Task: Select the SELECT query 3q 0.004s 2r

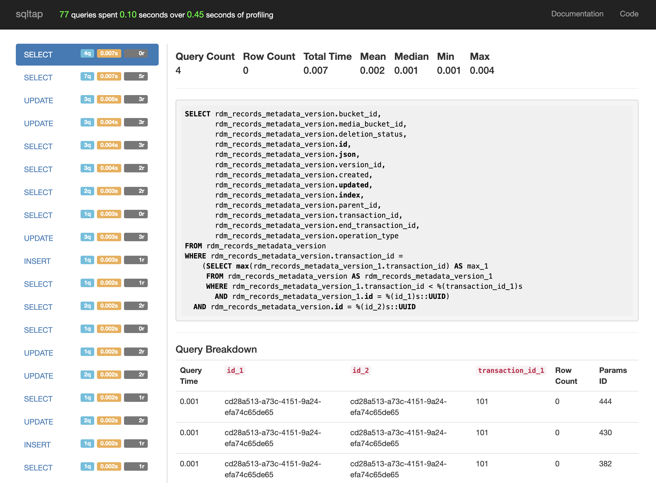Action: click(87, 169)
